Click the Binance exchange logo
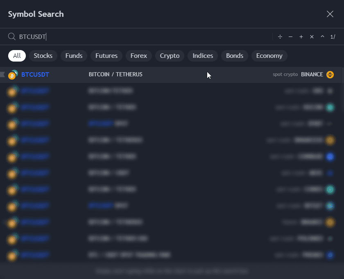 point(330,75)
